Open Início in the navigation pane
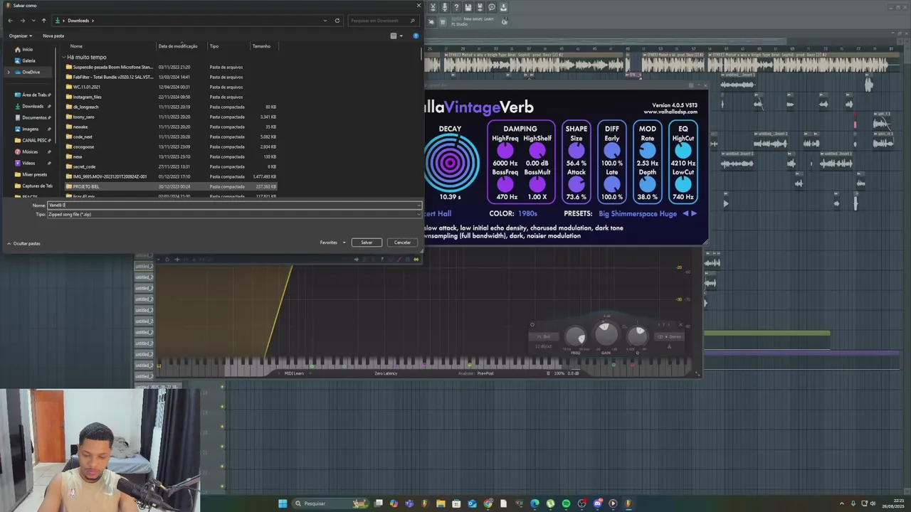Screen dimensions: 911x512 pyautogui.click(x=27, y=49)
